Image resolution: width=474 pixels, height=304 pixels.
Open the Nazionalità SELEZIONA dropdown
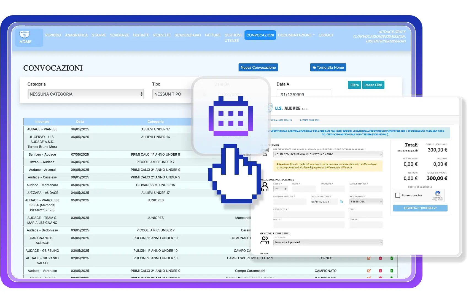click(x=366, y=202)
